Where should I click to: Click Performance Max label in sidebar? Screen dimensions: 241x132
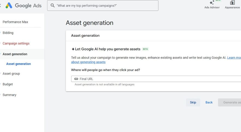click(15, 22)
